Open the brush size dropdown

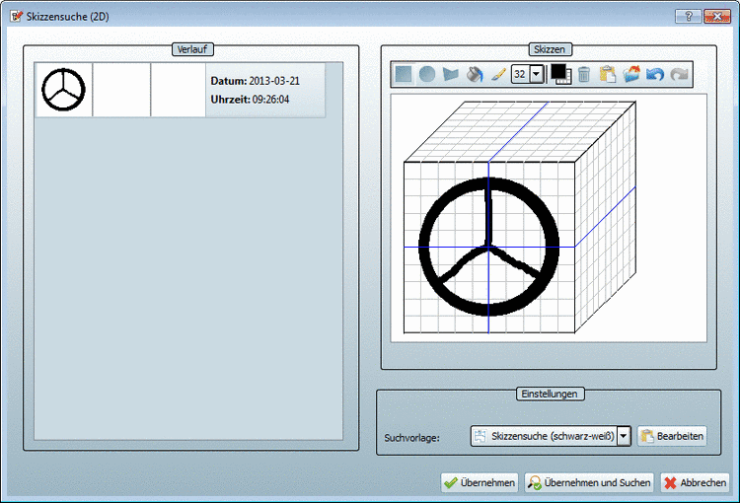[537, 74]
